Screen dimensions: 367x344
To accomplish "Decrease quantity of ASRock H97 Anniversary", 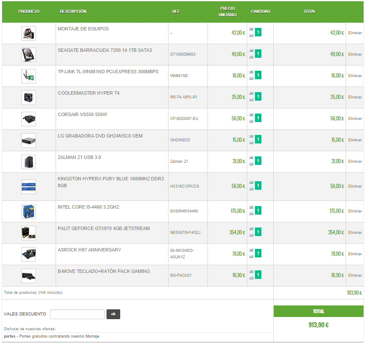I will 251,257.
